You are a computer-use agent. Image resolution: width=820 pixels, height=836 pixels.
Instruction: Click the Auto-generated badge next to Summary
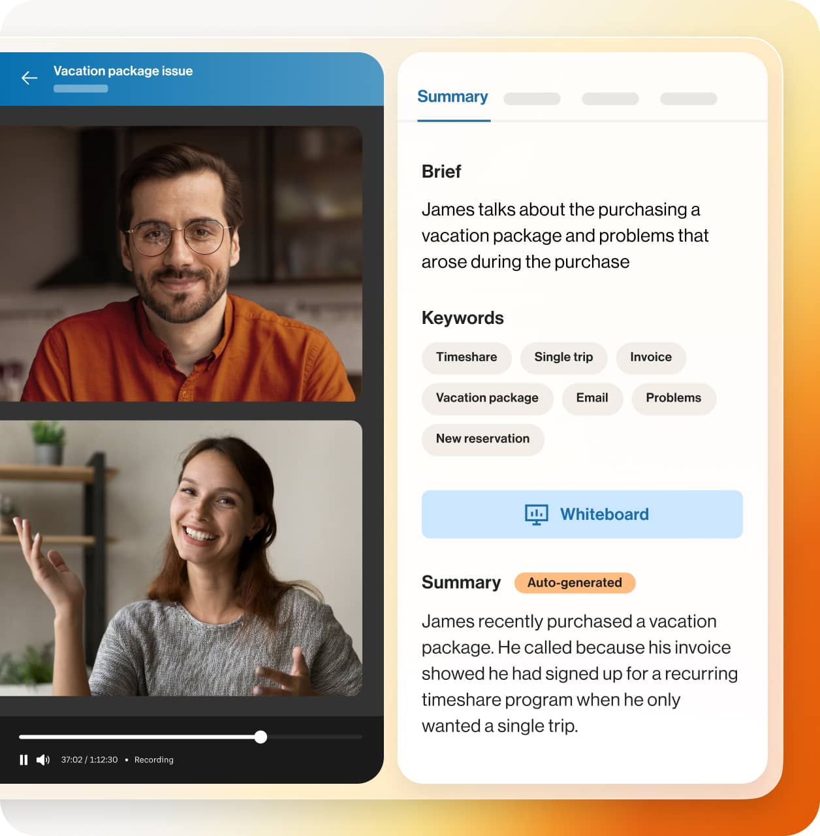click(575, 583)
